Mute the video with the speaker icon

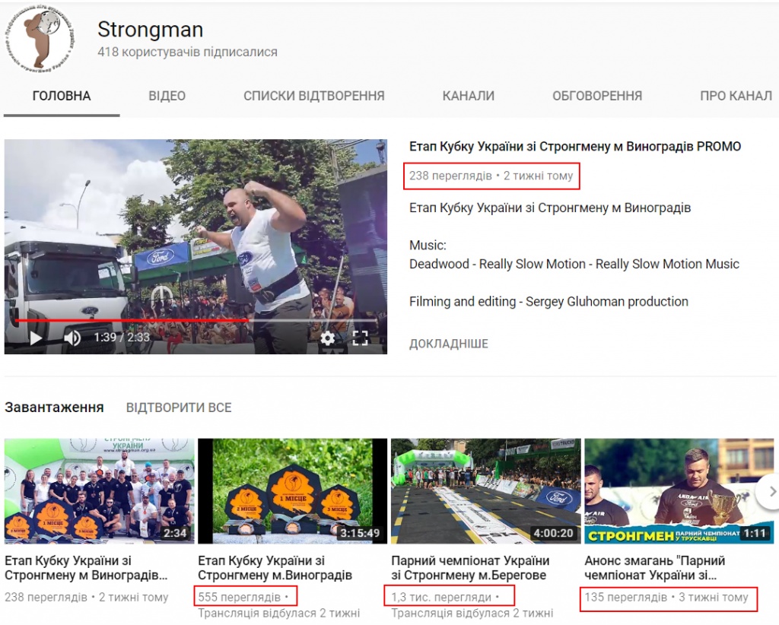[72, 338]
